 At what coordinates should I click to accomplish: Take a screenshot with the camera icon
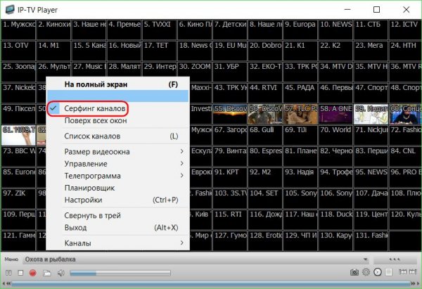(x=355, y=272)
